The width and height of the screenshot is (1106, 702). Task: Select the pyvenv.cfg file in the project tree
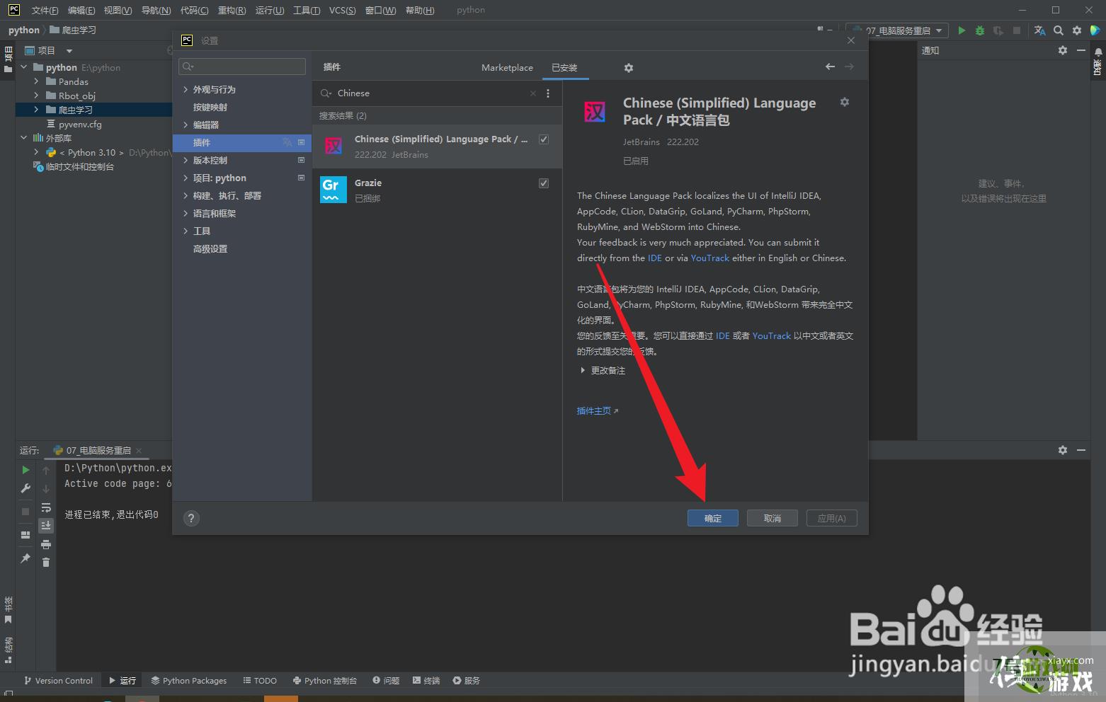tap(80, 124)
